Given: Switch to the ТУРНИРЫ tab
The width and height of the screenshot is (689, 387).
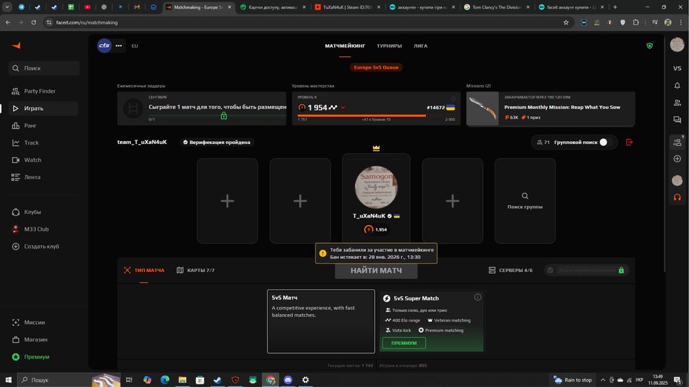Looking at the screenshot, I should tap(389, 45).
